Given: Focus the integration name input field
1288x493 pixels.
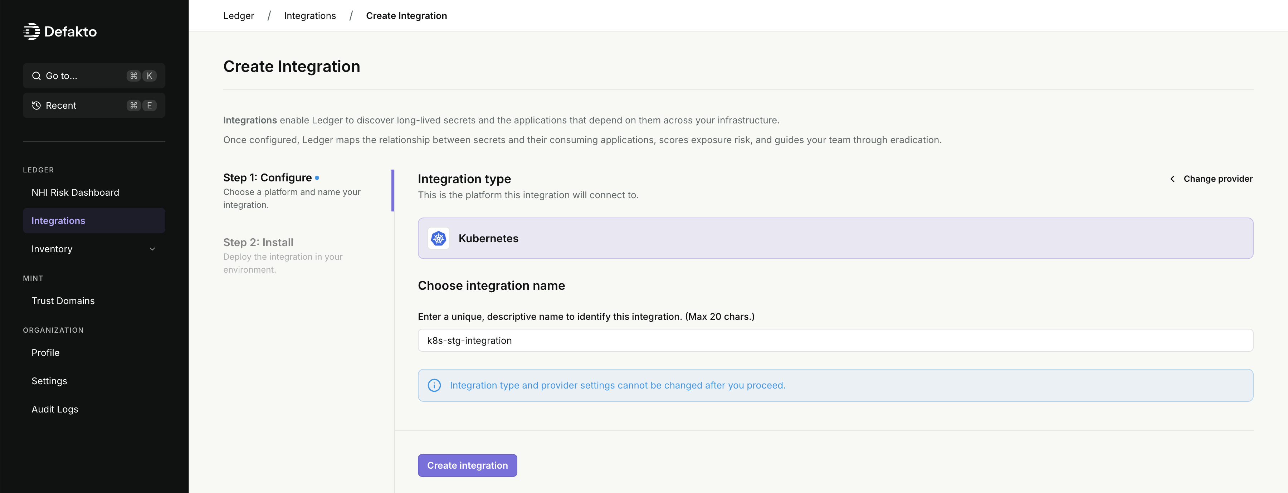Looking at the screenshot, I should (x=835, y=341).
